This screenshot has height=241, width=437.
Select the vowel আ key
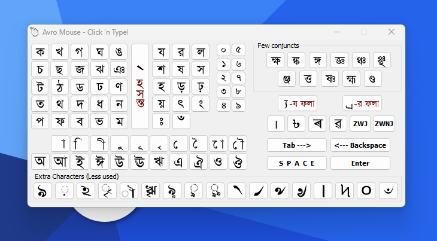click(x=60, y=161)
